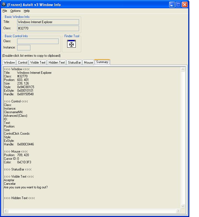The width and height of the screenshot is (199, 217).
Task: Click the horizontal scrollbar left arrow
Action: tap(6, 211)
